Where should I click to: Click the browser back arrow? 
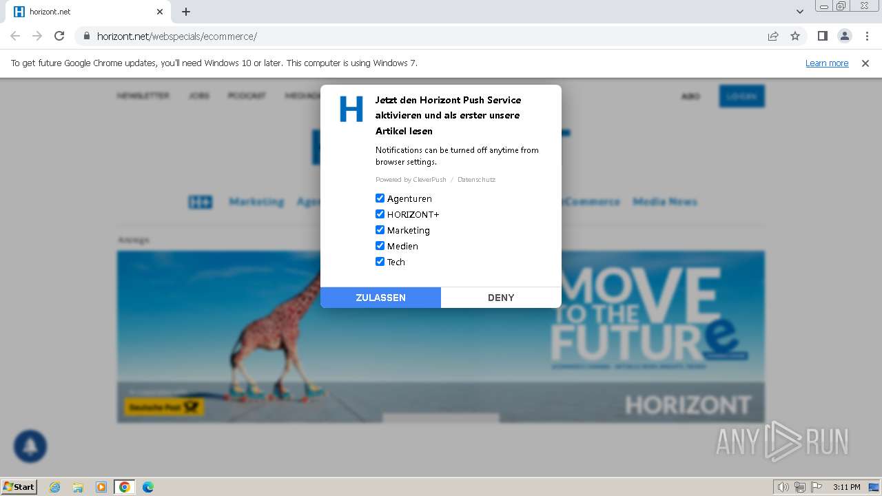[15, 36]
